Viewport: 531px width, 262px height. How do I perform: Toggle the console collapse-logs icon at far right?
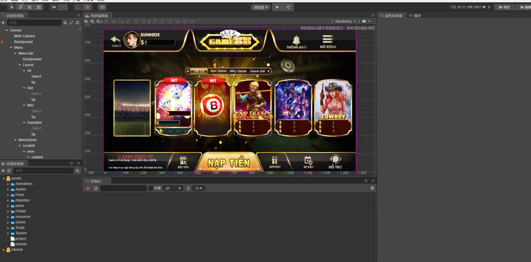(372, 188)
